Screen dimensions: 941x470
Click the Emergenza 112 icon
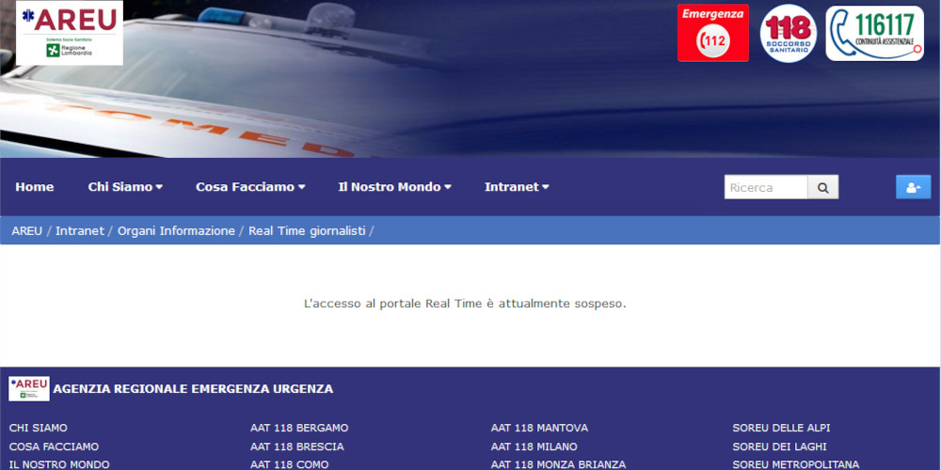[712, 33]
